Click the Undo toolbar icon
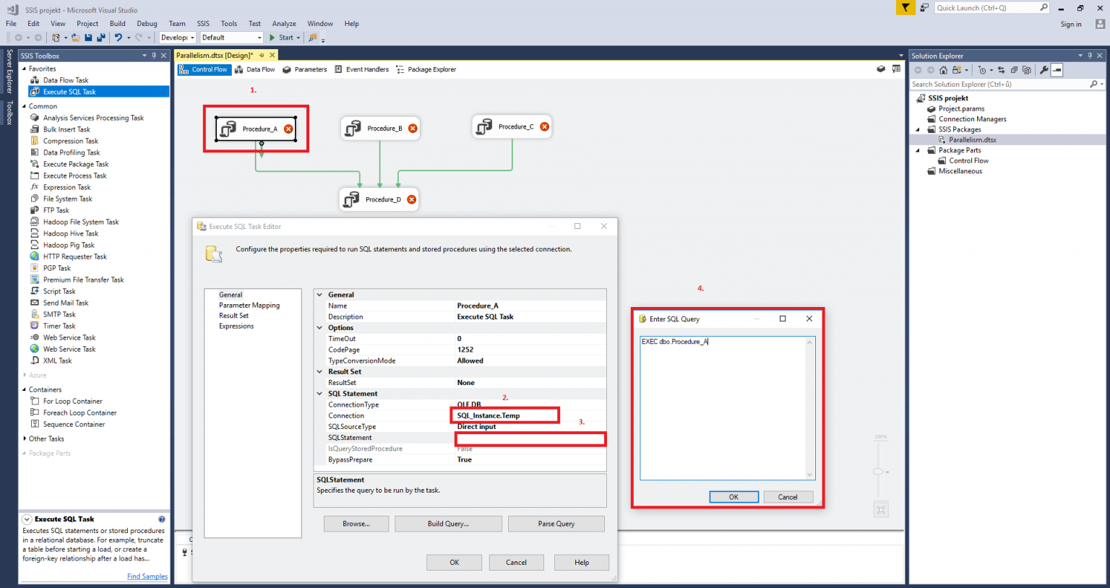 (119, 38)
